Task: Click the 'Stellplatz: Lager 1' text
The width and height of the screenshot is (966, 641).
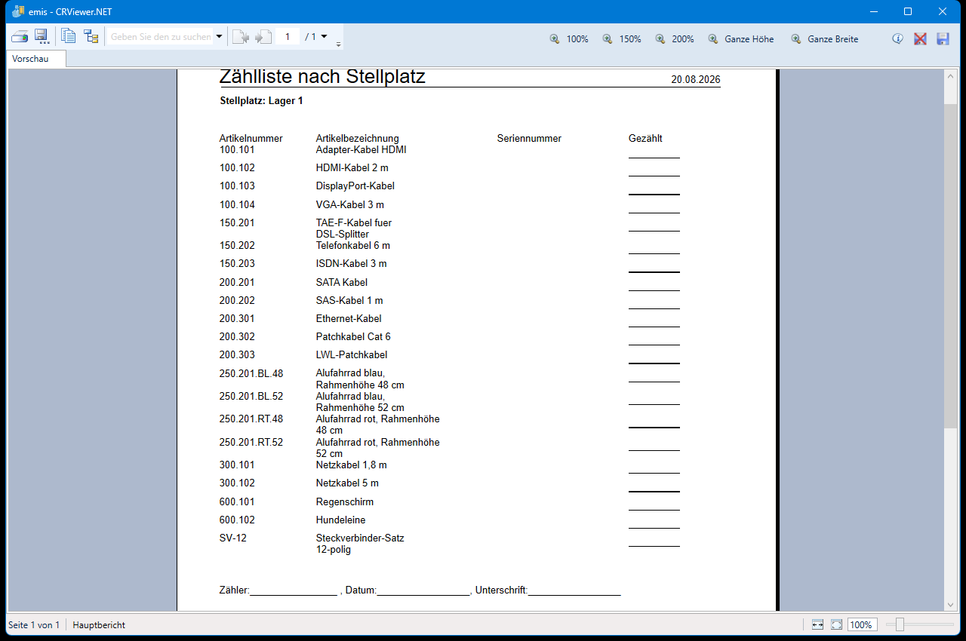Action: (x=261, y=100)
